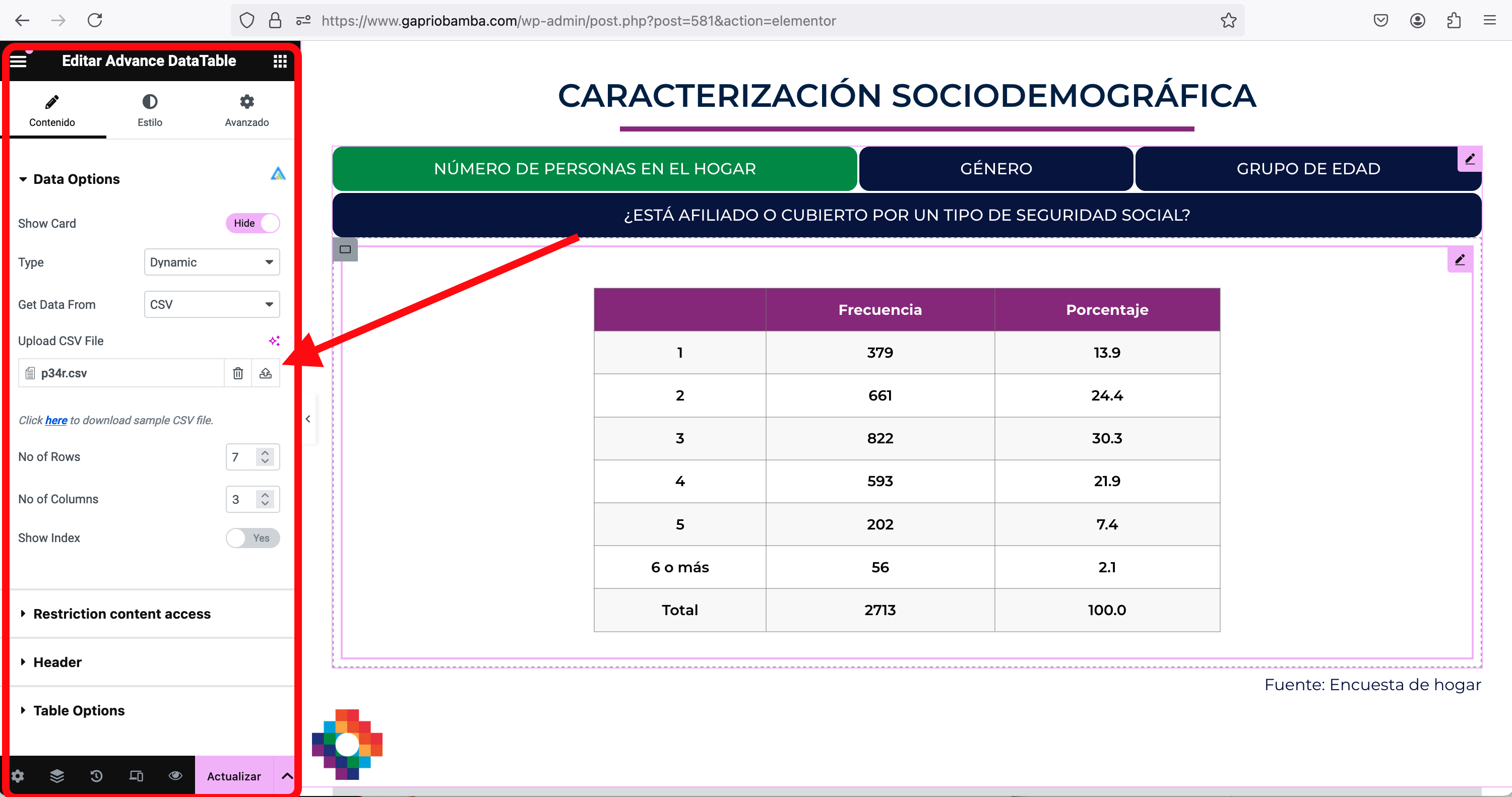1512x797 pixels.
Task: Open page settings gear in bottom bar
Action: point(18,776)
